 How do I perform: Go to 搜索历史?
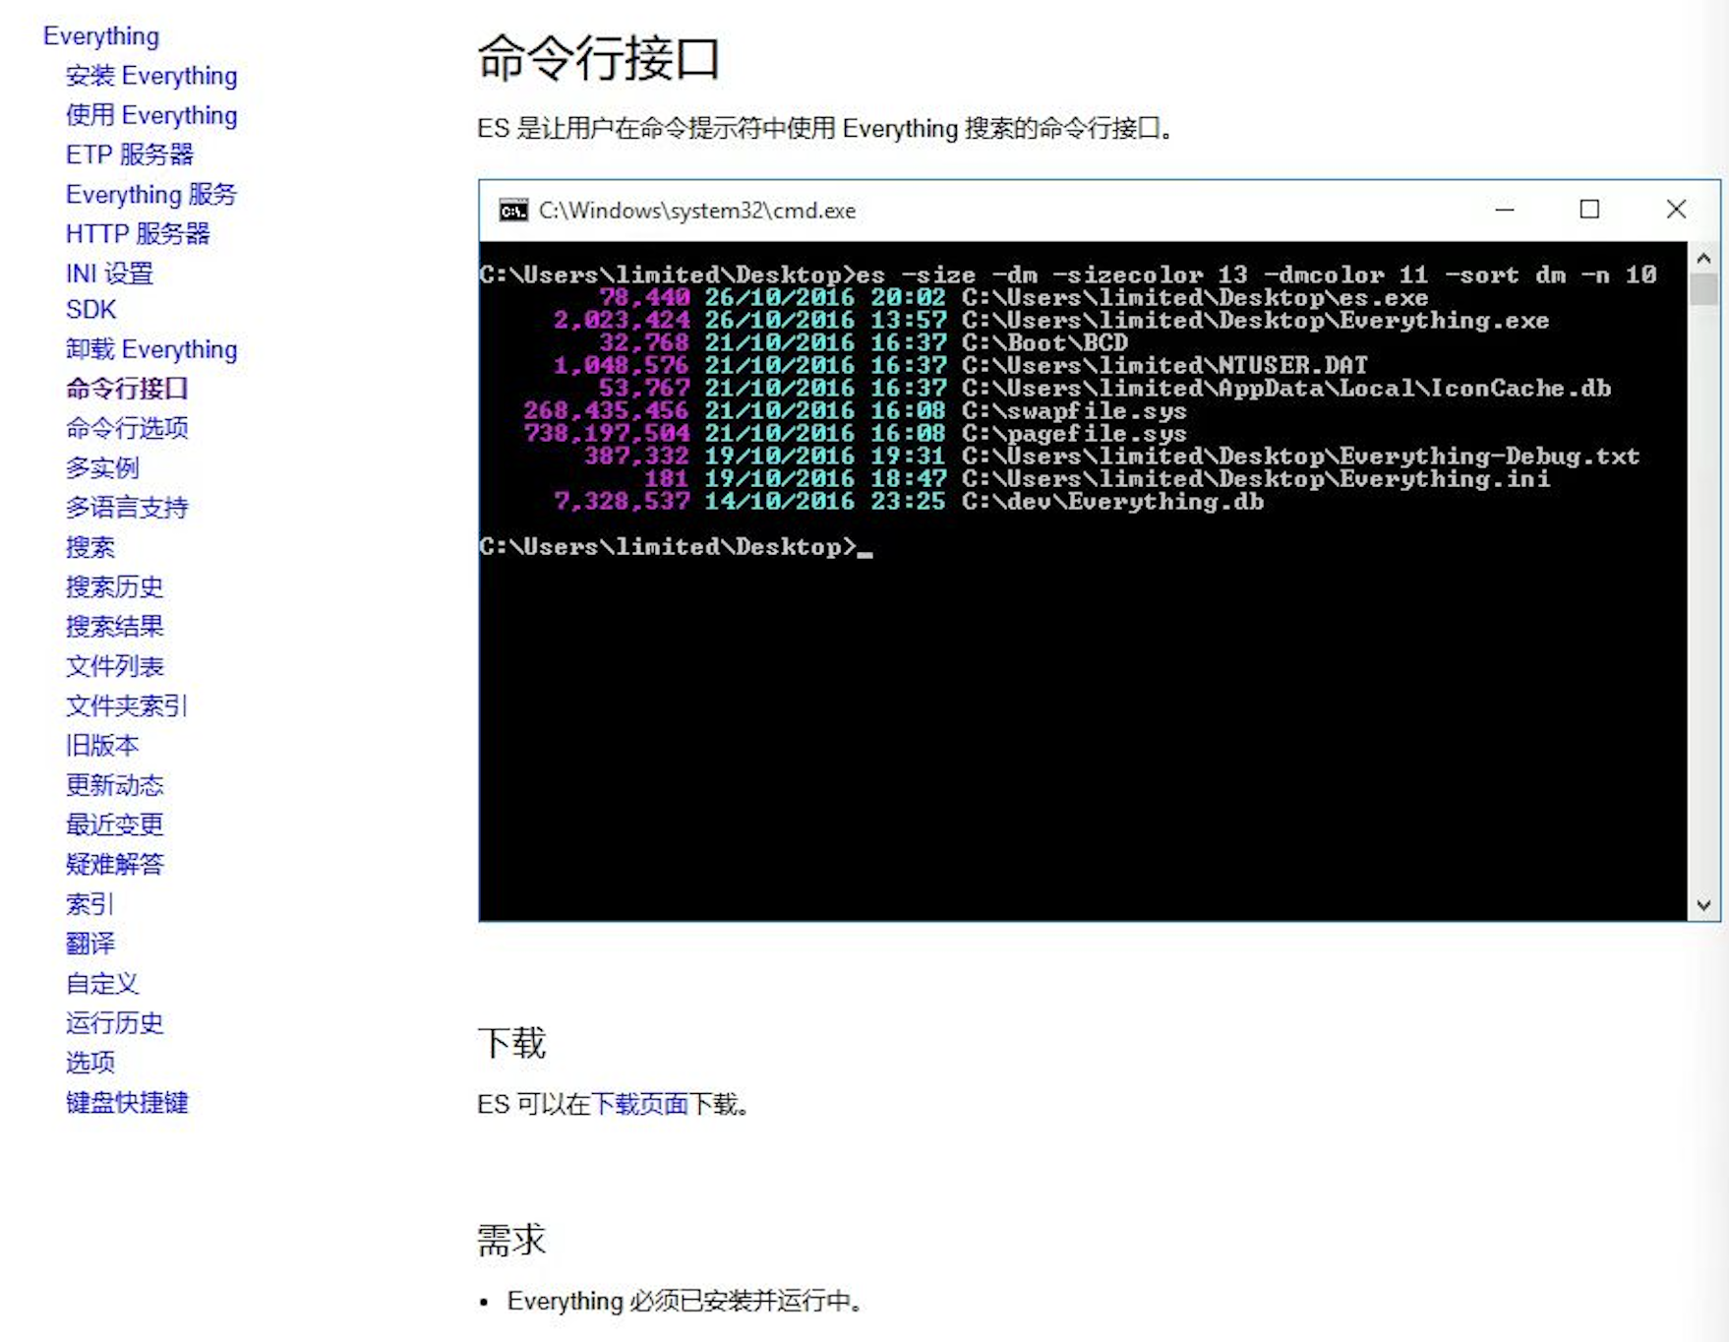pos(114,586)
